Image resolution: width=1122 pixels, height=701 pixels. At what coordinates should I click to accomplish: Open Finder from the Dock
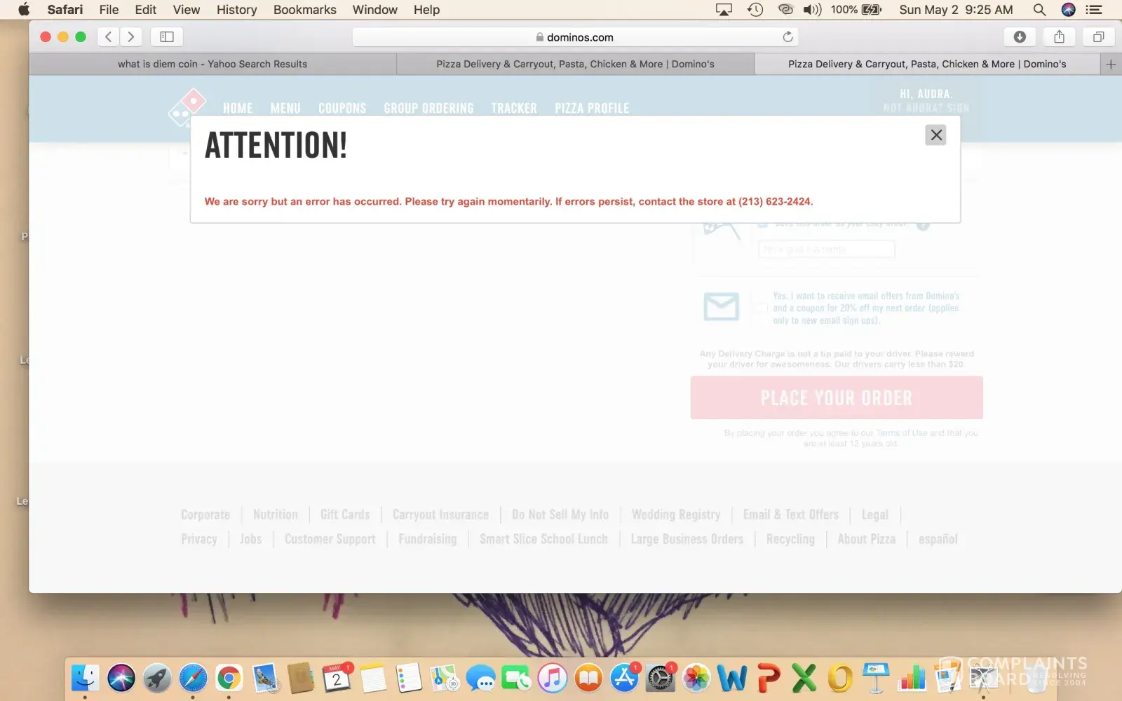click(86, 678)
